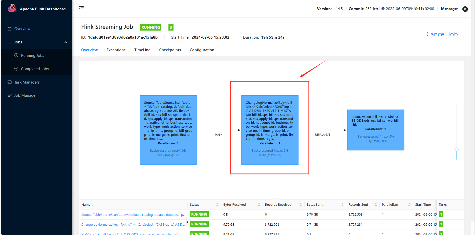Click the HASH edge label in the graph

[219, 135]
